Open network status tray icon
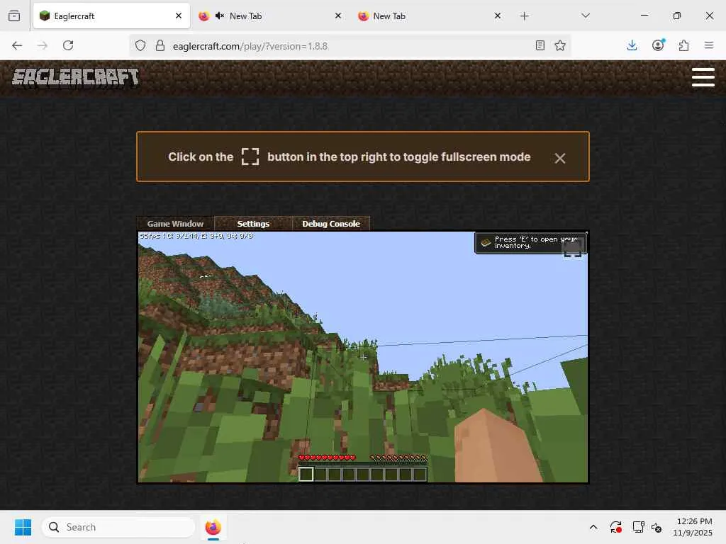Image resolution: width=726 pixels, height=544 pixels. click(639, 527)
